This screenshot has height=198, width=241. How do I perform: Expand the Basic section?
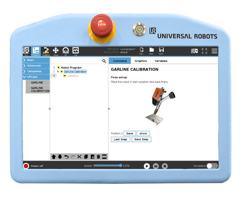36,60
